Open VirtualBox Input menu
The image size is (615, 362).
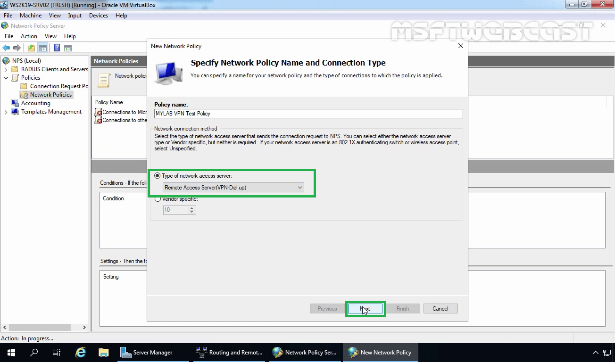pos(75,16)
